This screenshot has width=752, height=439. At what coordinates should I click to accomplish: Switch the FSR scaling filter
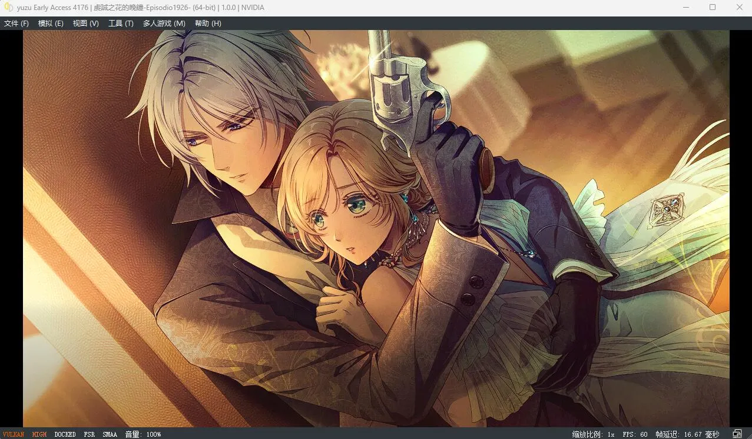[x=90, y=434]
